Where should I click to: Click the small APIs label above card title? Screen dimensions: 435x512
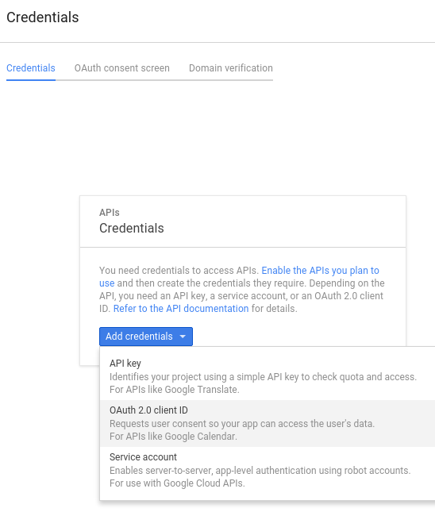(110, 213)
